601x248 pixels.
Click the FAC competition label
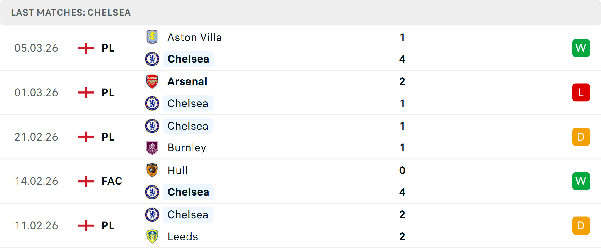point(112,181)
